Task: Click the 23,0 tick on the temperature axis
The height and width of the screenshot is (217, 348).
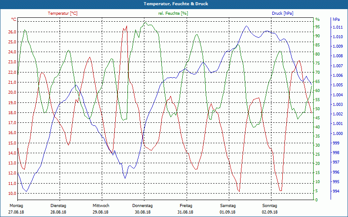Action: tap(12, 62)
